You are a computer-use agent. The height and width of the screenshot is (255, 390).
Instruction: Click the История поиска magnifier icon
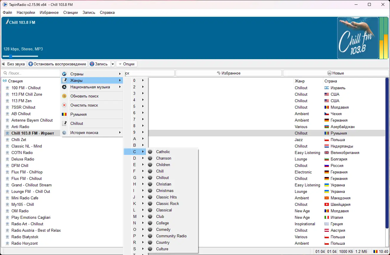(x=64, y=133)
